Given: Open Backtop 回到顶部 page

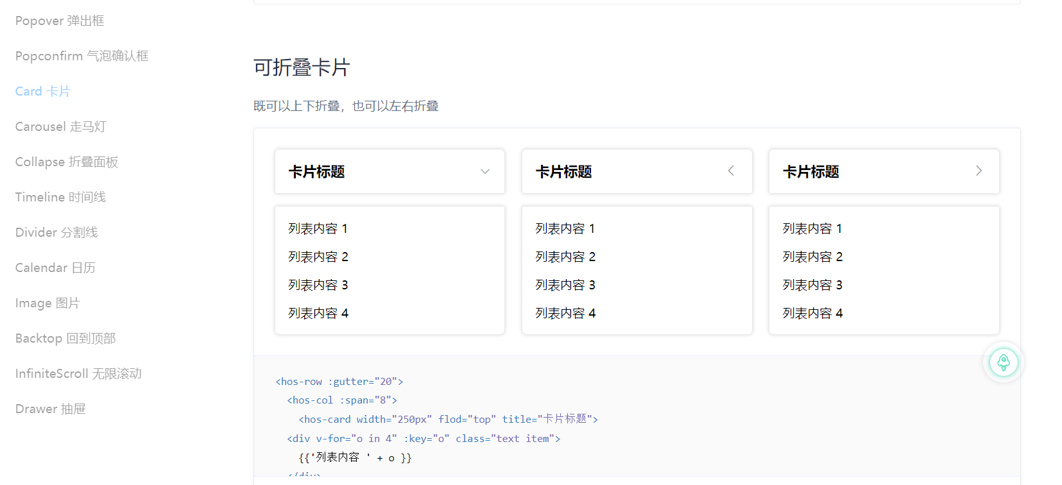Looking at the screenshot, I should pyautogui.click(x=65, y=339).
